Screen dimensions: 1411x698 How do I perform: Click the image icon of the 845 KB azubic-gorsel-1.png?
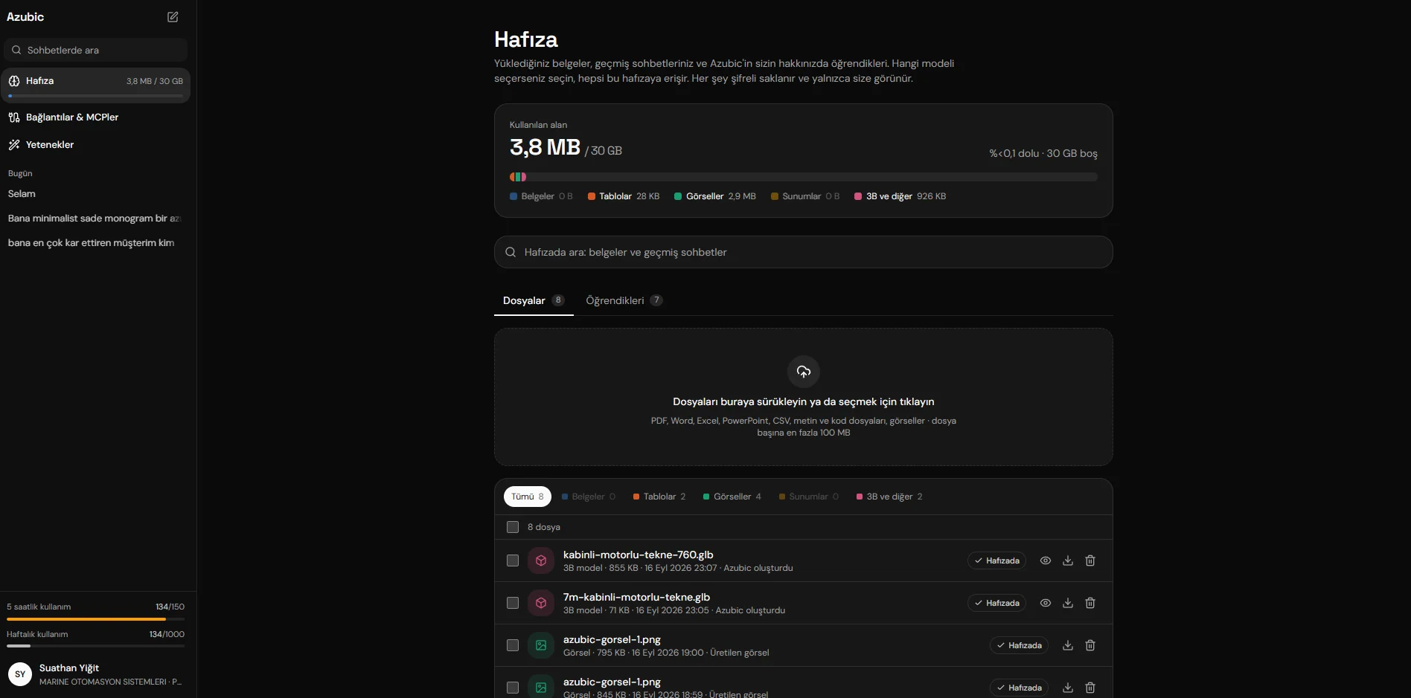coord(541,688)
